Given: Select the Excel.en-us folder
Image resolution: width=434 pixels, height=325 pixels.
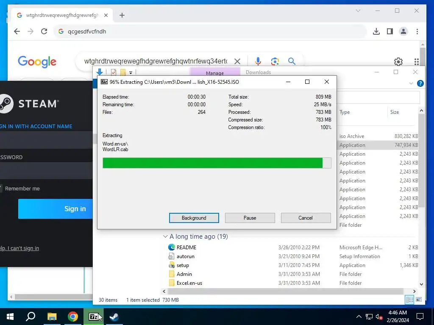Looking at the screenshot, I should [290, 283].
